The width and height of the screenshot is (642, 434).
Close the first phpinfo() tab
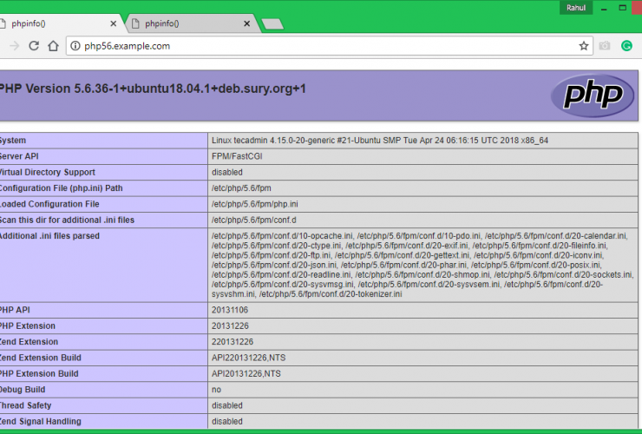point(114,23)
